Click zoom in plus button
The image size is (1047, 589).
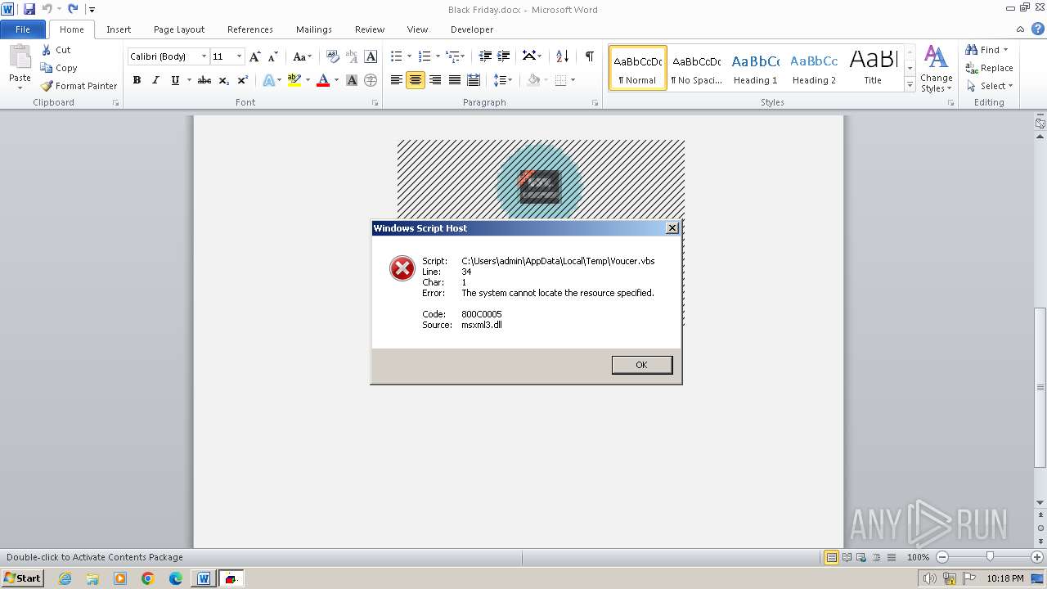pos(1037,557)
